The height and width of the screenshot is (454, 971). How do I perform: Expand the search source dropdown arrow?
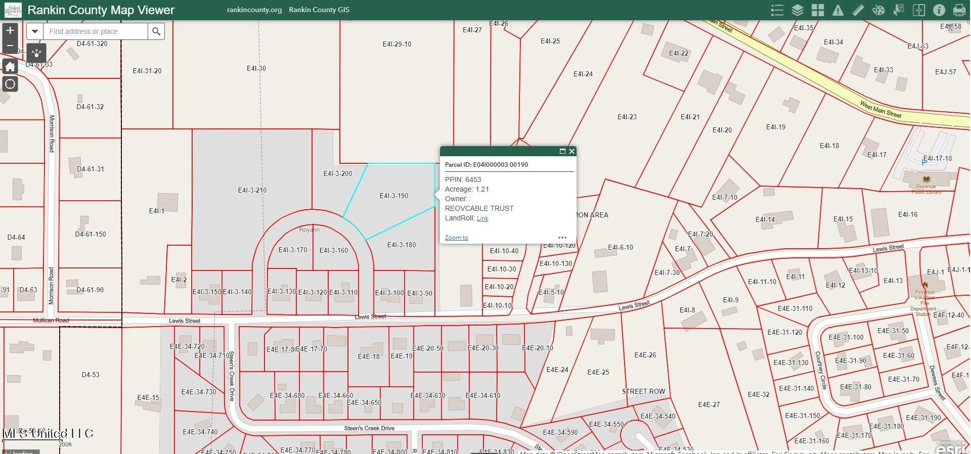pyautogui.click(x=35, y=31)
